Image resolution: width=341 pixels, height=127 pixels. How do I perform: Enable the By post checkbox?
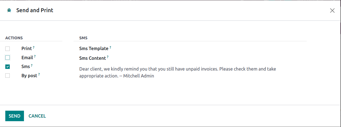(x=8, y=76)
